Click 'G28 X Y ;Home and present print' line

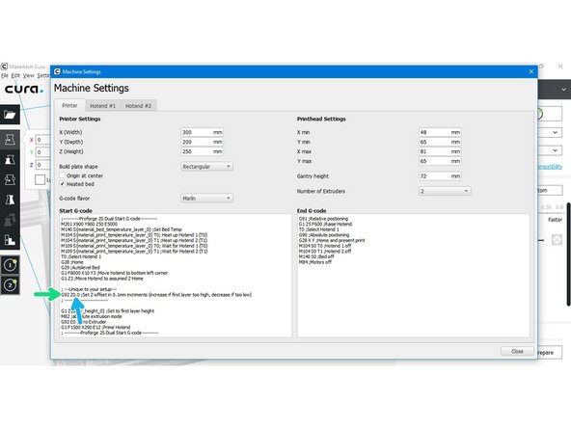[x=332, y=240]
